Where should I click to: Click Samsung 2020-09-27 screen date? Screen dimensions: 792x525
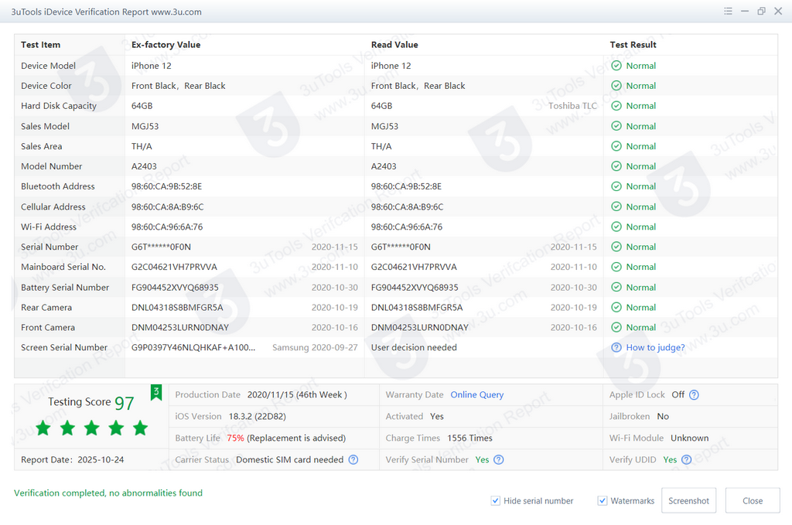(316, 347)
